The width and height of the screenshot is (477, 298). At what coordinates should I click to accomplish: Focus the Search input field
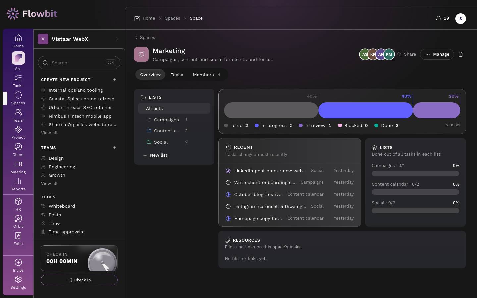pos(79,63)
